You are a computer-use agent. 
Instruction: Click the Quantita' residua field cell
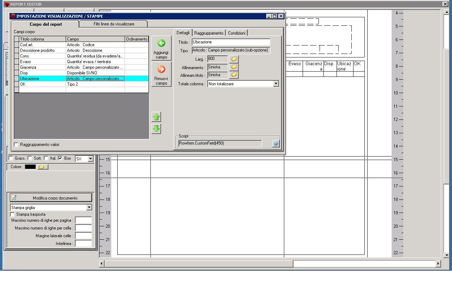pos(95,56)
